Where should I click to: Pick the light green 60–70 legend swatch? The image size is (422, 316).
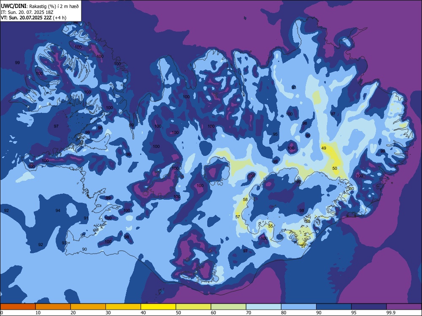click(x=228, y=307)
